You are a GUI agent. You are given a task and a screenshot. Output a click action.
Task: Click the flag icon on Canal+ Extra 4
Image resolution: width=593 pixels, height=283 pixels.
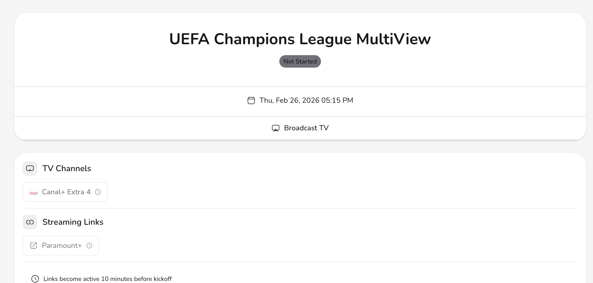(x=34, y=192)
